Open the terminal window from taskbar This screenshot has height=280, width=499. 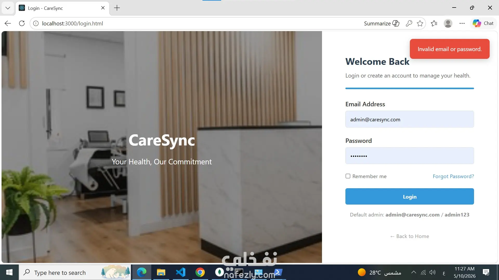coord(239,272)
